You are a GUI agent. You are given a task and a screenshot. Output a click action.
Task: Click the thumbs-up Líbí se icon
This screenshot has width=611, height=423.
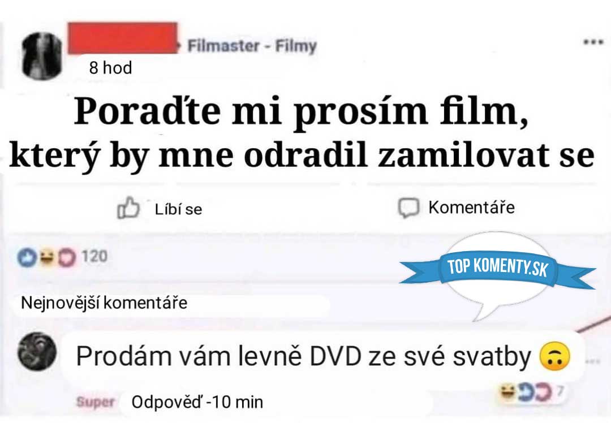(128, 208)
